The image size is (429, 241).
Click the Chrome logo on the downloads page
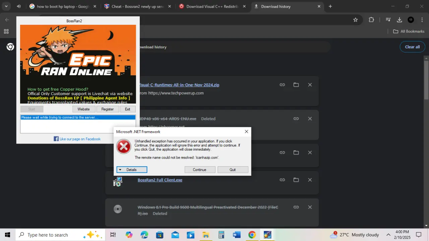click(x=10, y=47)
